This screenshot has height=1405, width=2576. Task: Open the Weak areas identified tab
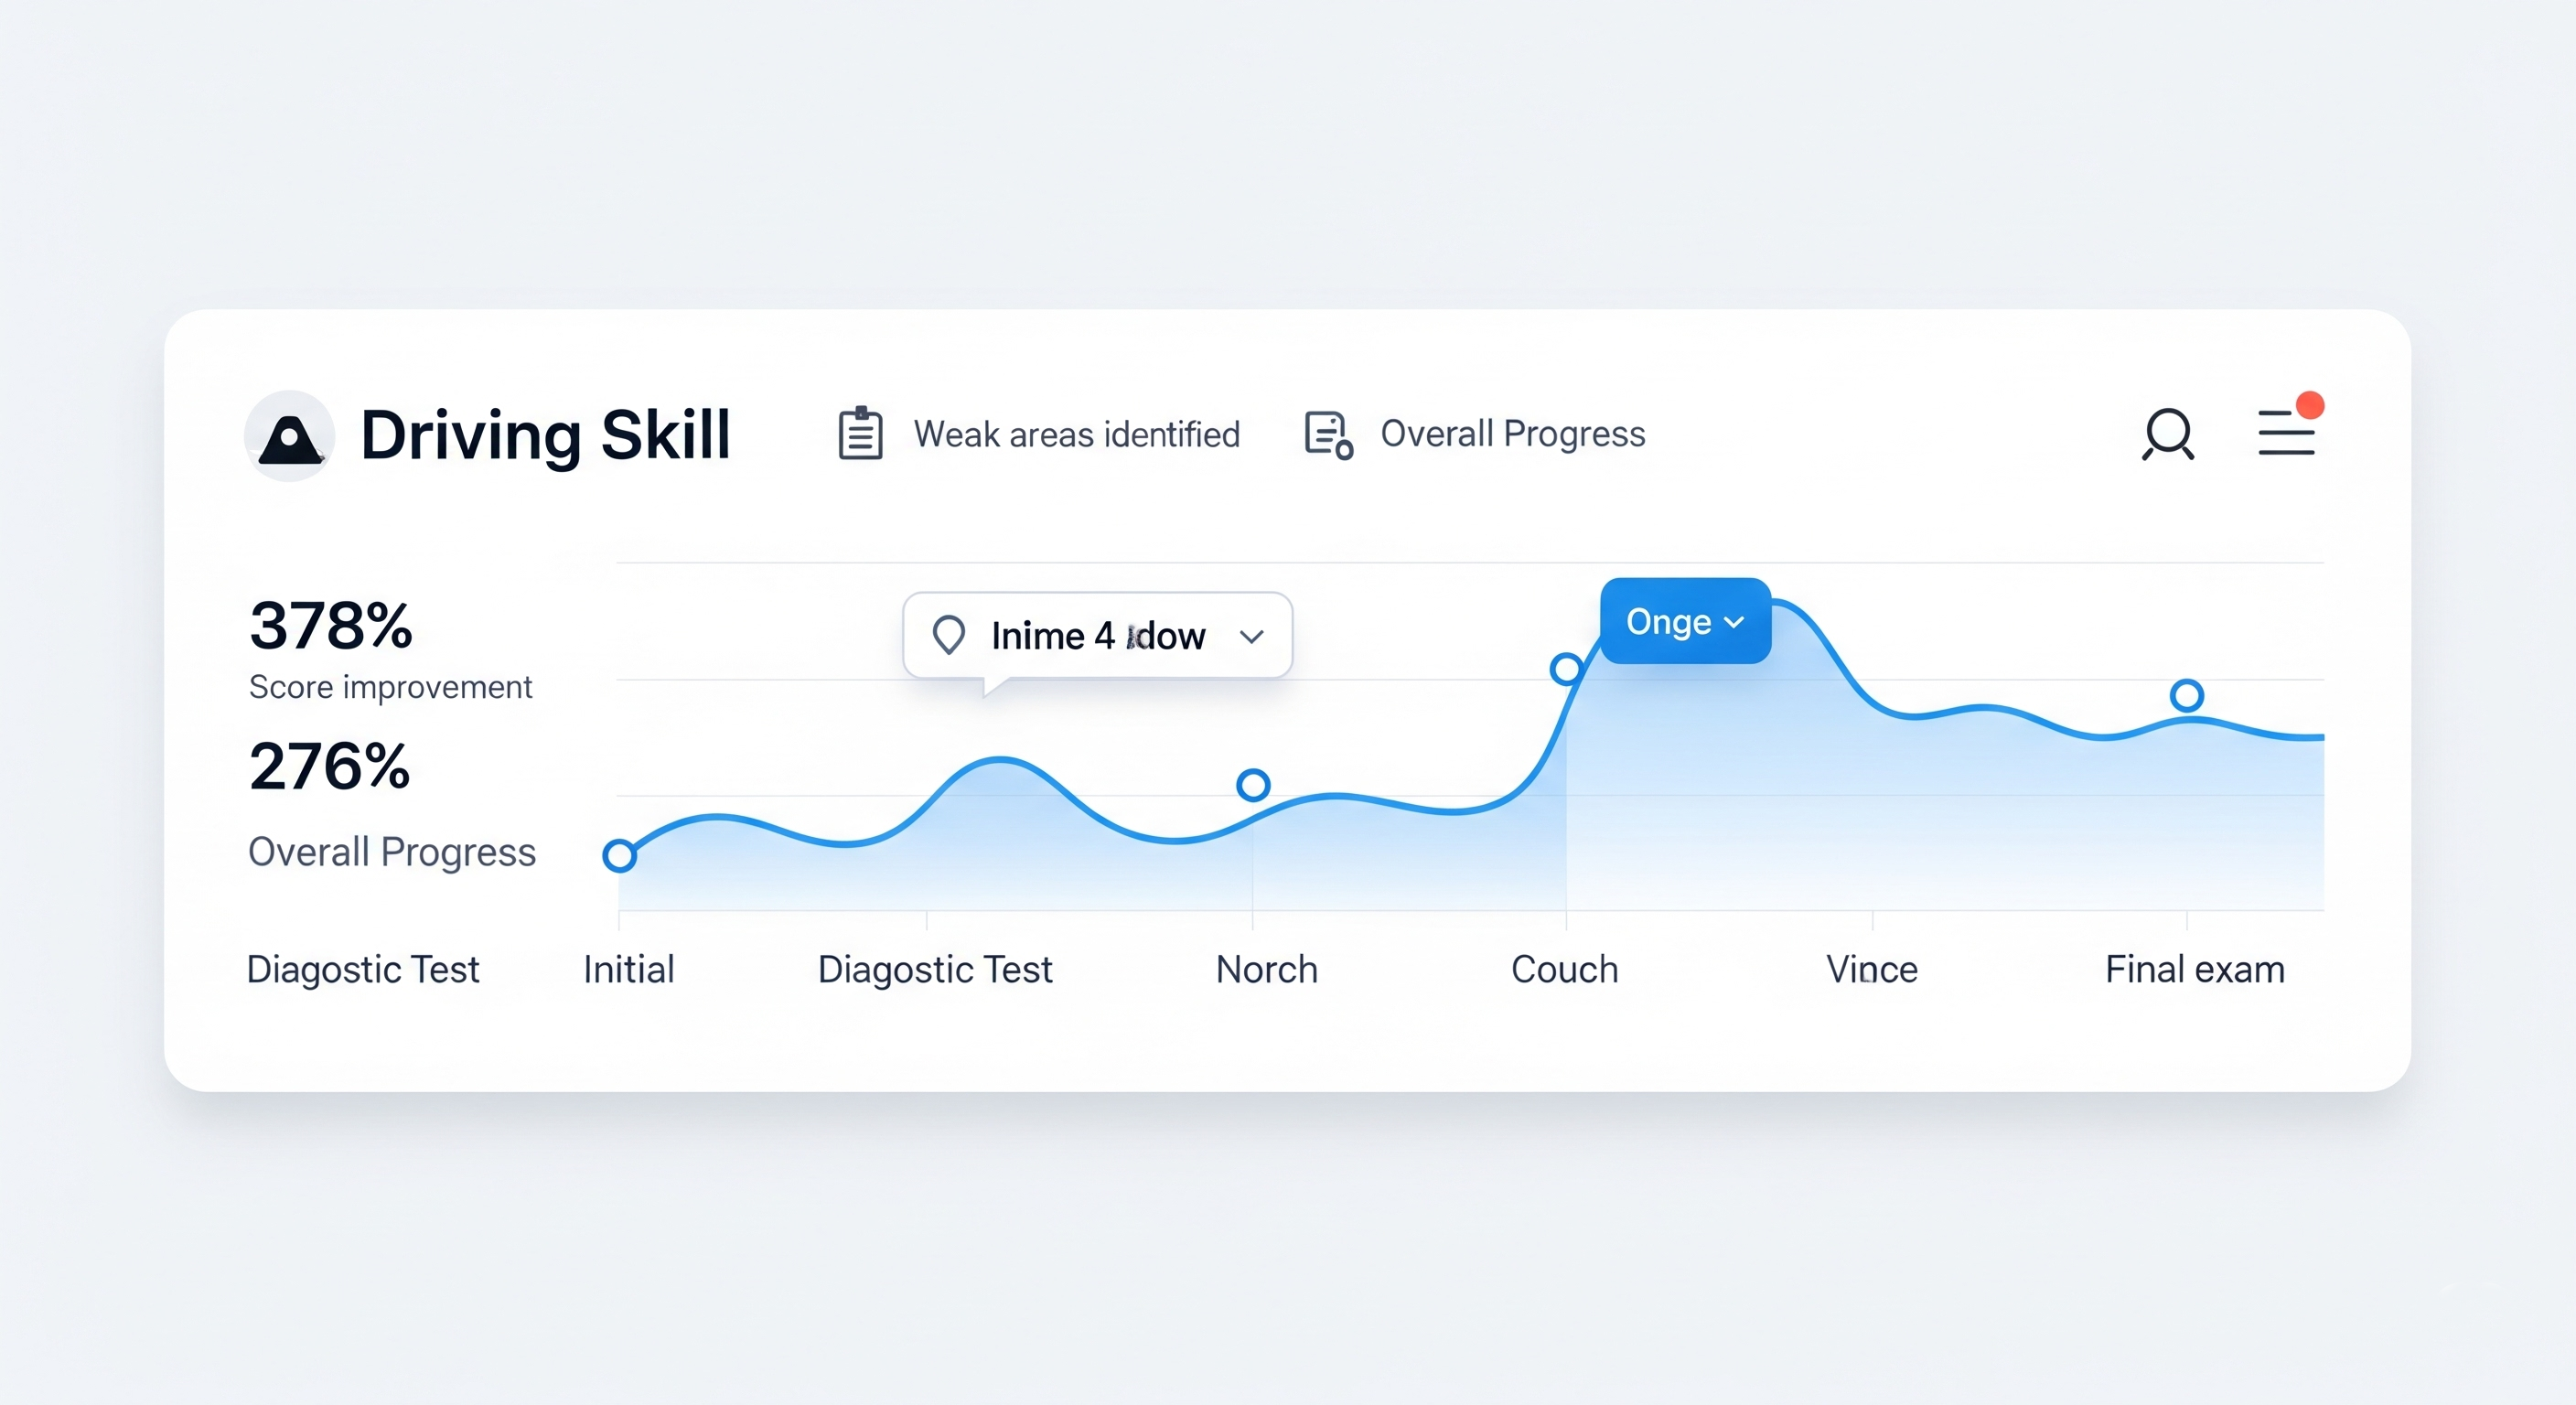coord(1076,435)
